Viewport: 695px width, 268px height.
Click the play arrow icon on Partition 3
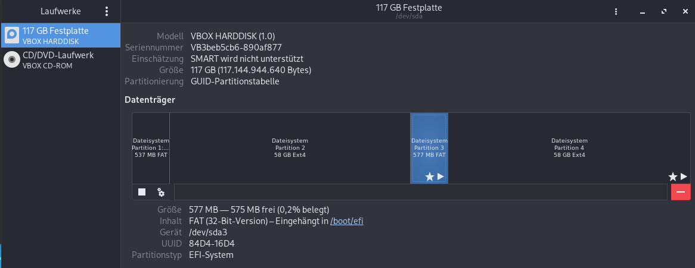440,176
